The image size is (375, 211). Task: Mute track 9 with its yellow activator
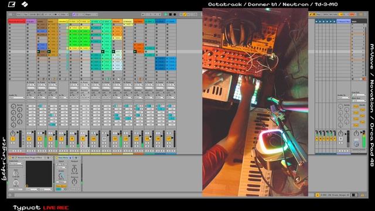[x=83, y=139]
